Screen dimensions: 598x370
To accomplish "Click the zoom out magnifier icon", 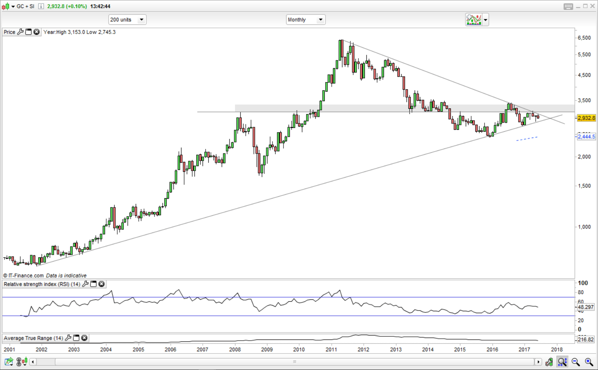I will [x=575, y=362].
